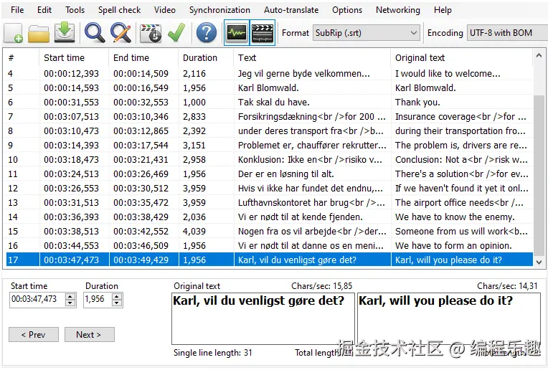Open the Options menu
Image resolution: width=553 pixels, height=370 pixels.
pyautogui.click(x=347, y=10)
